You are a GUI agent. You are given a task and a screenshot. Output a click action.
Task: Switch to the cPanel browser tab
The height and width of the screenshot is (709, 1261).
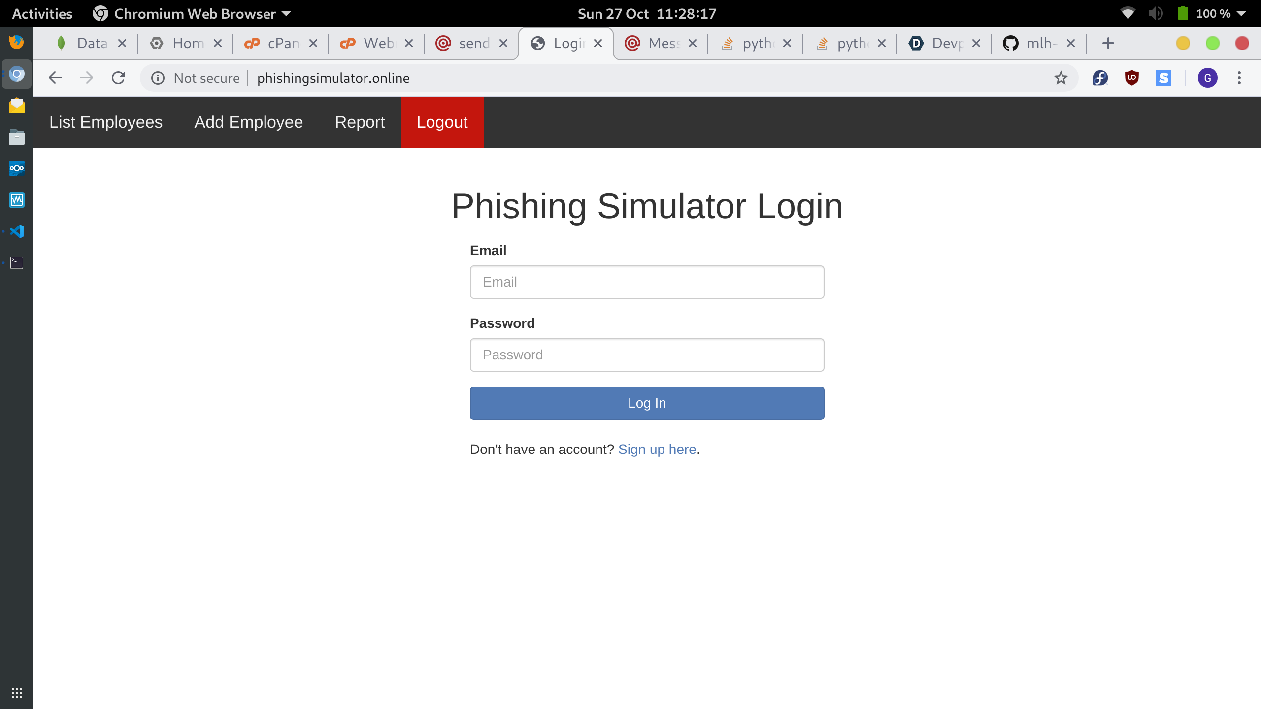click(276, 43)
